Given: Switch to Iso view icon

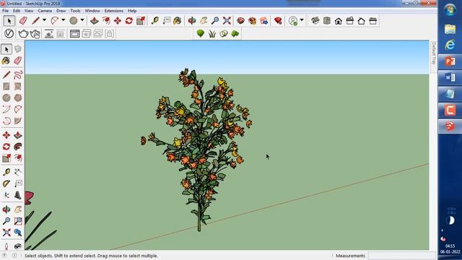Looking at the screenshot, I should point(315,21).
